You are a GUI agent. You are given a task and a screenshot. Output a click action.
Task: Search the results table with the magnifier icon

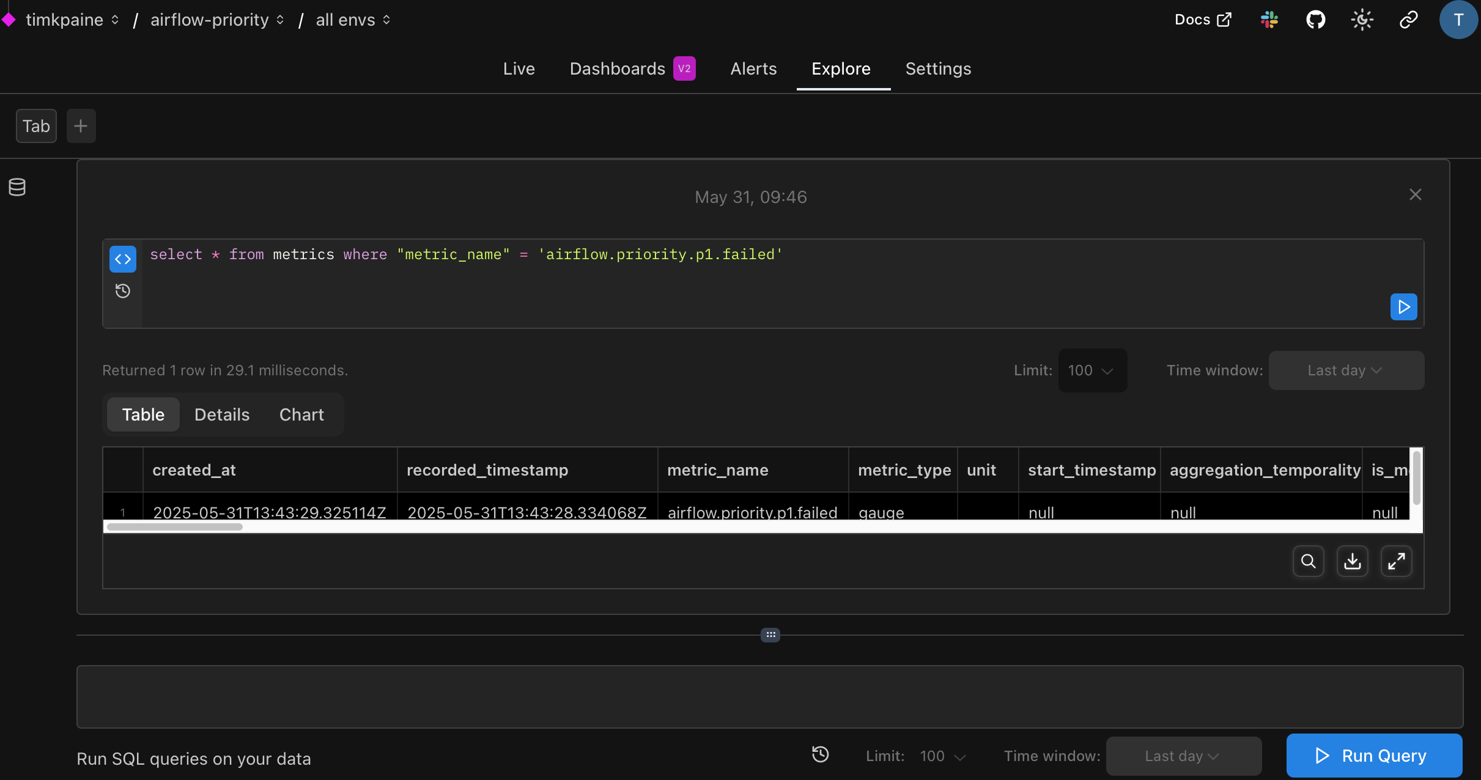[x=1308, y=561]
